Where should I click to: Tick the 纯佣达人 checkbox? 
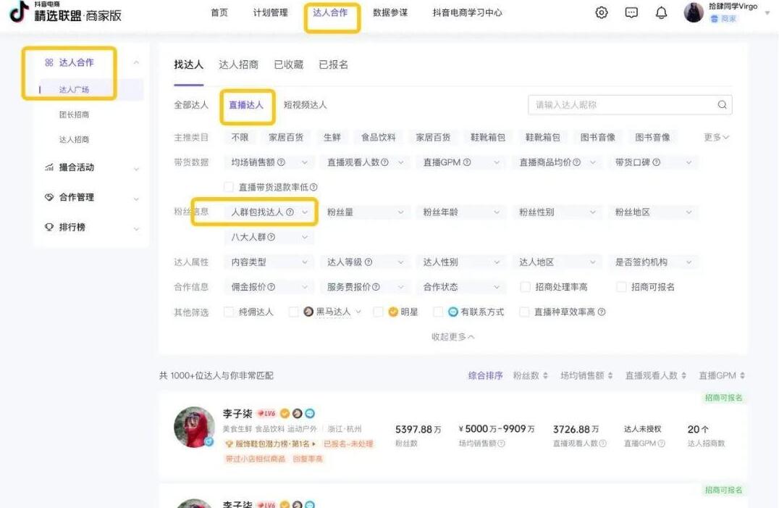tap(229, 312)
